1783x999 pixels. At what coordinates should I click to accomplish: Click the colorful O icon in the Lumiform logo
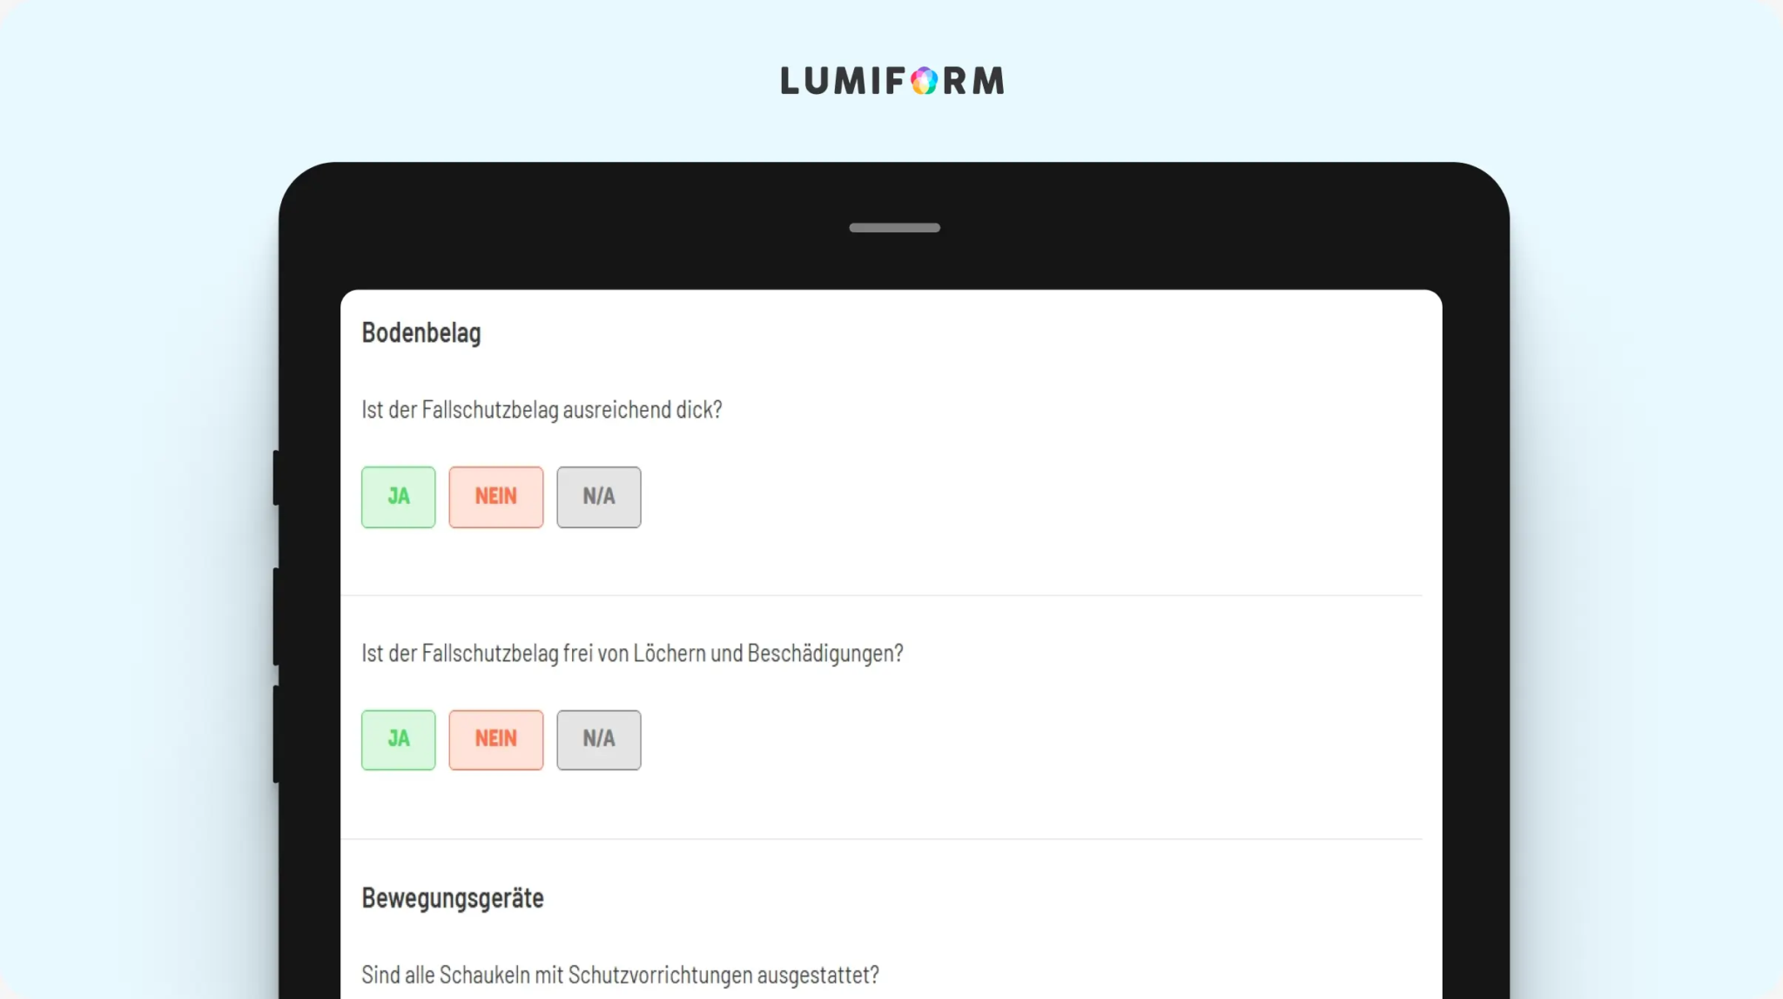coord(925,81)
